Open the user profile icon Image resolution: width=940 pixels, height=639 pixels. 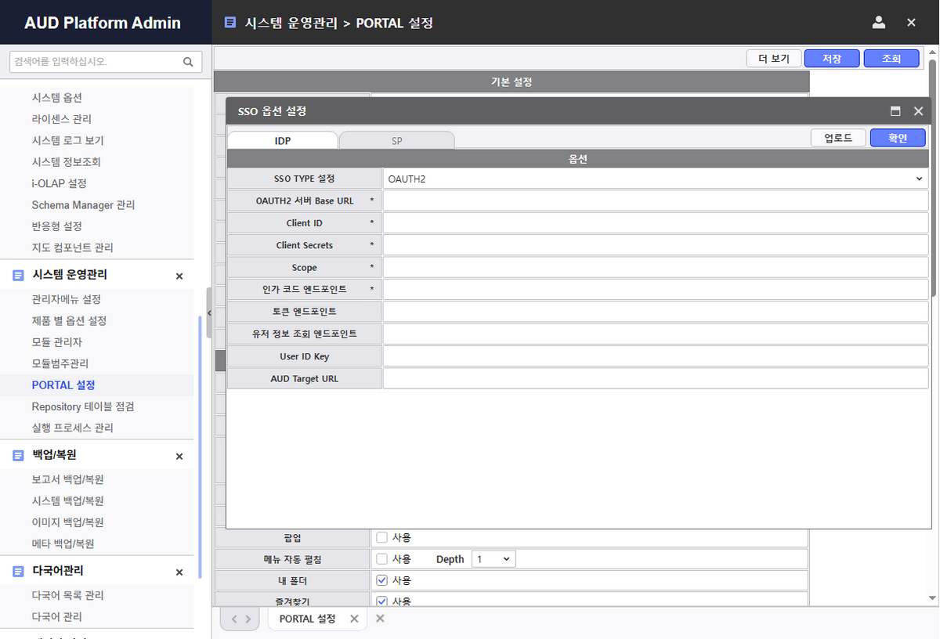click(x=879, y=23)
